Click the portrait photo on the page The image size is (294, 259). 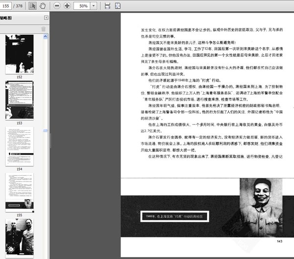261,208
